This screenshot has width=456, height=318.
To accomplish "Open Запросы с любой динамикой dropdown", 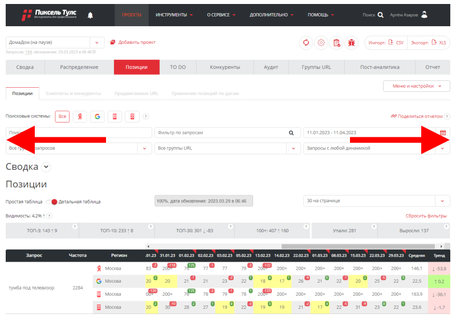I will coord(377,148).
